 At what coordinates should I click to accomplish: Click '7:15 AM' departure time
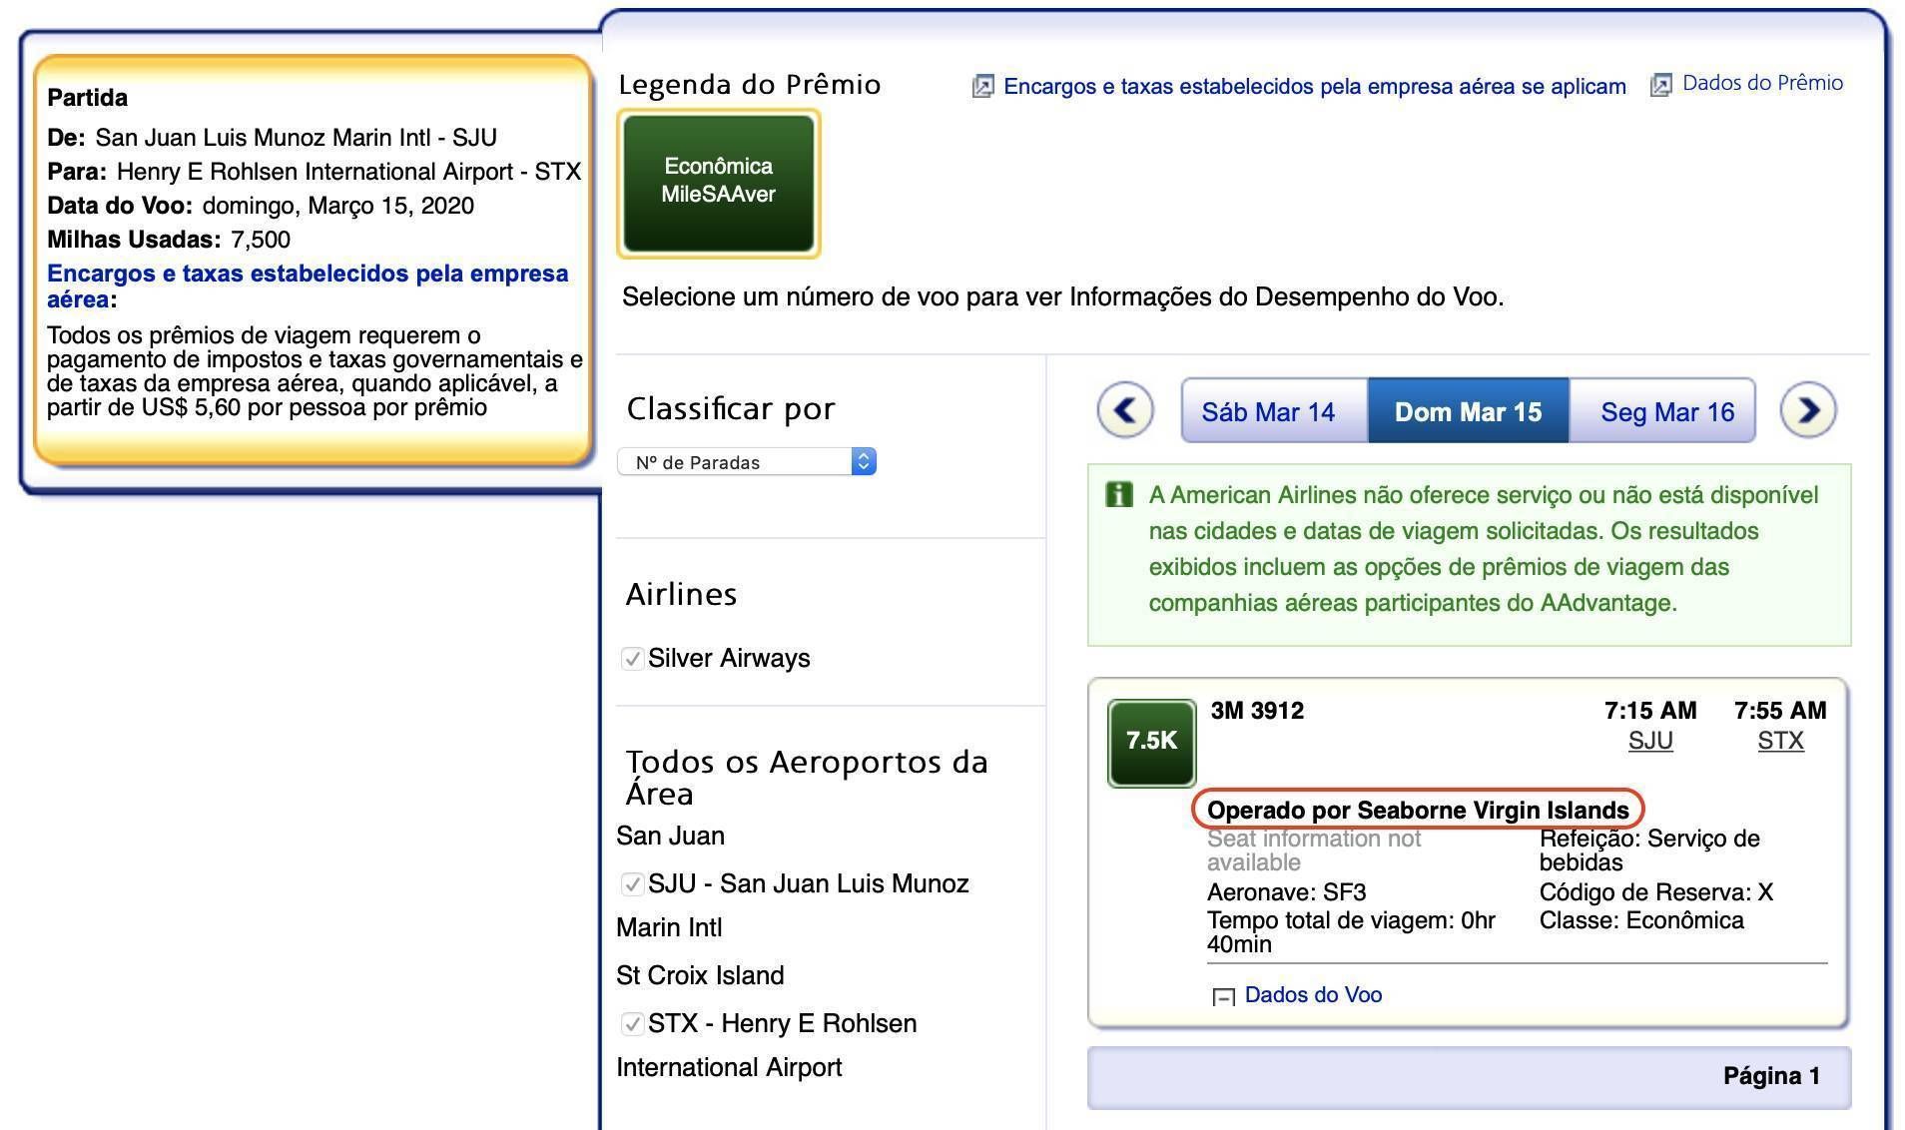click(x=1650, y=711)
